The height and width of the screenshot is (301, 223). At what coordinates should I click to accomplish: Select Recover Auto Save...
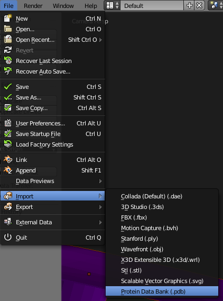pyautogui.click(x=52, y=71)
